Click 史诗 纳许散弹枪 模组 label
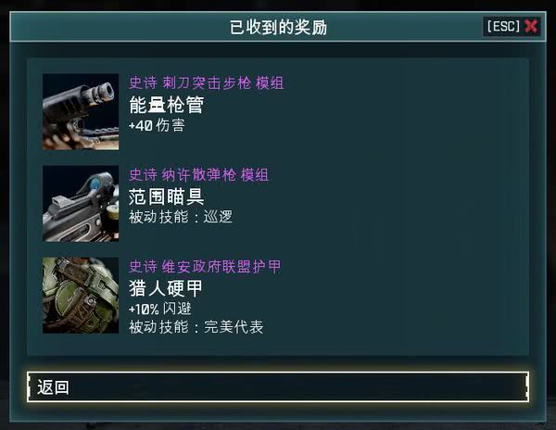This screenshot has height=430, width=556. click(x=198, y=175)
